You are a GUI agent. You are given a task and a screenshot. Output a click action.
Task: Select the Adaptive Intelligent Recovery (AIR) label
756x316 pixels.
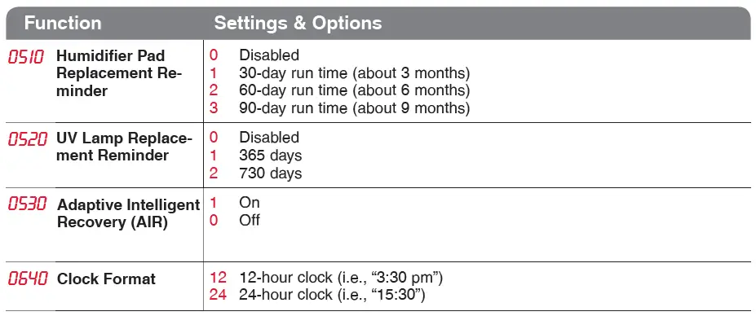tap(128, 213)
